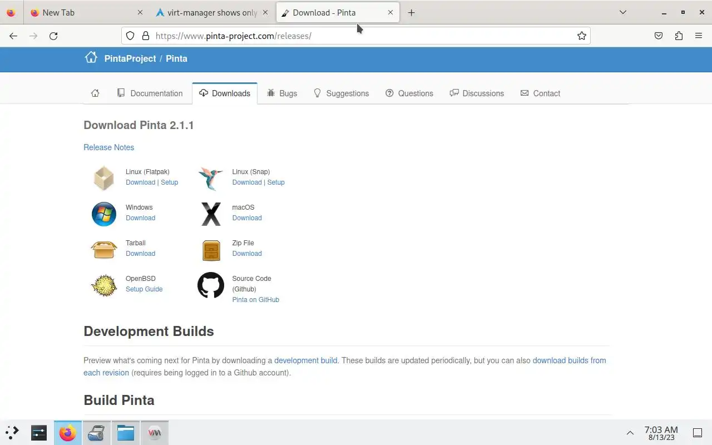712x445 pixels.
Task: Open the development build link
Action: pos(305,360)
